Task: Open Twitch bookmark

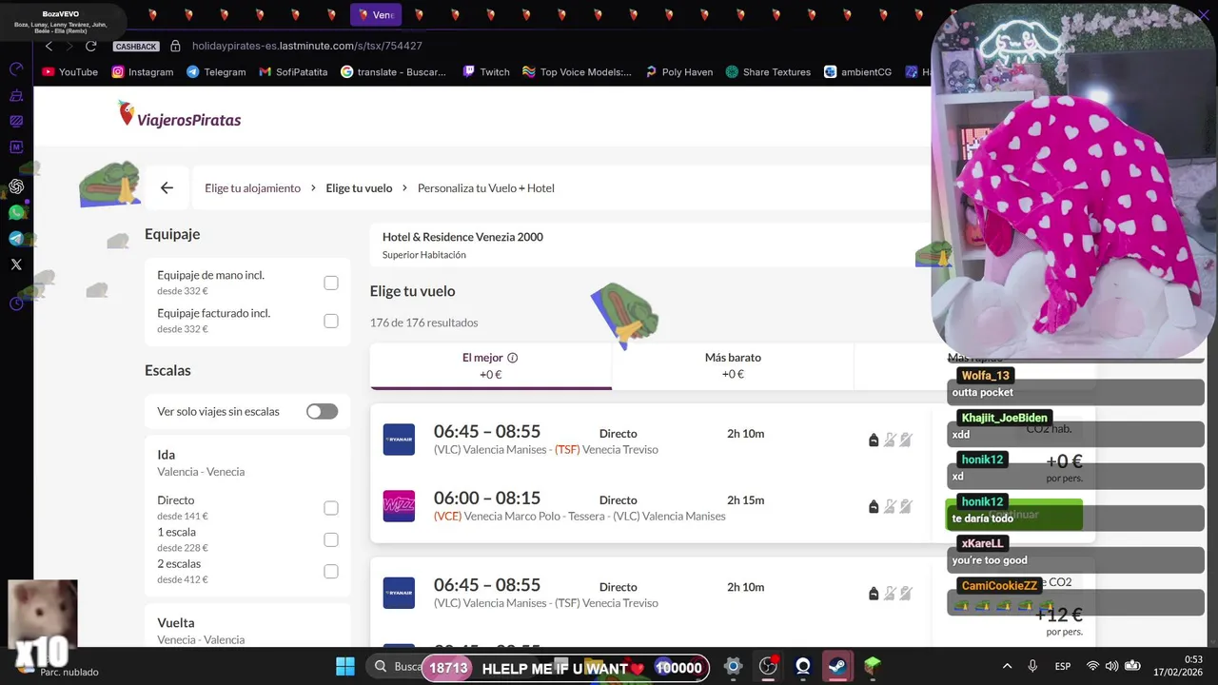Action: pos(486,71)
